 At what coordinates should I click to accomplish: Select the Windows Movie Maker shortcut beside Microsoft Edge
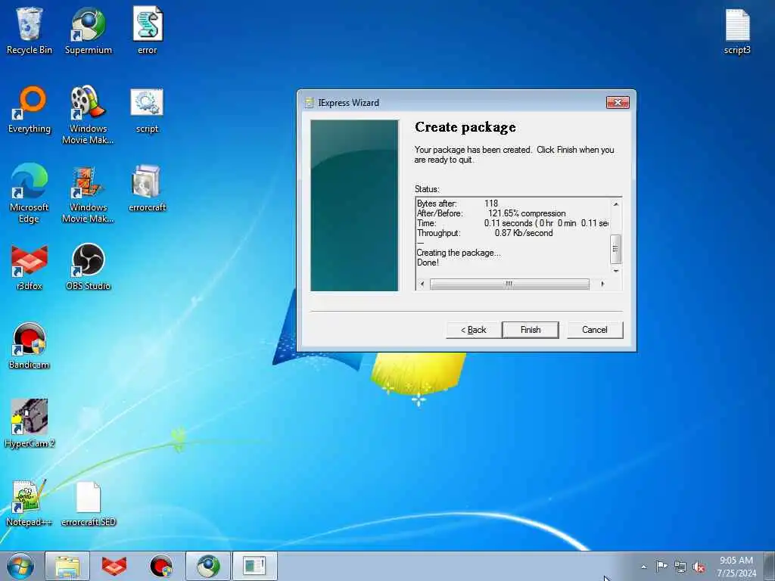88,193
